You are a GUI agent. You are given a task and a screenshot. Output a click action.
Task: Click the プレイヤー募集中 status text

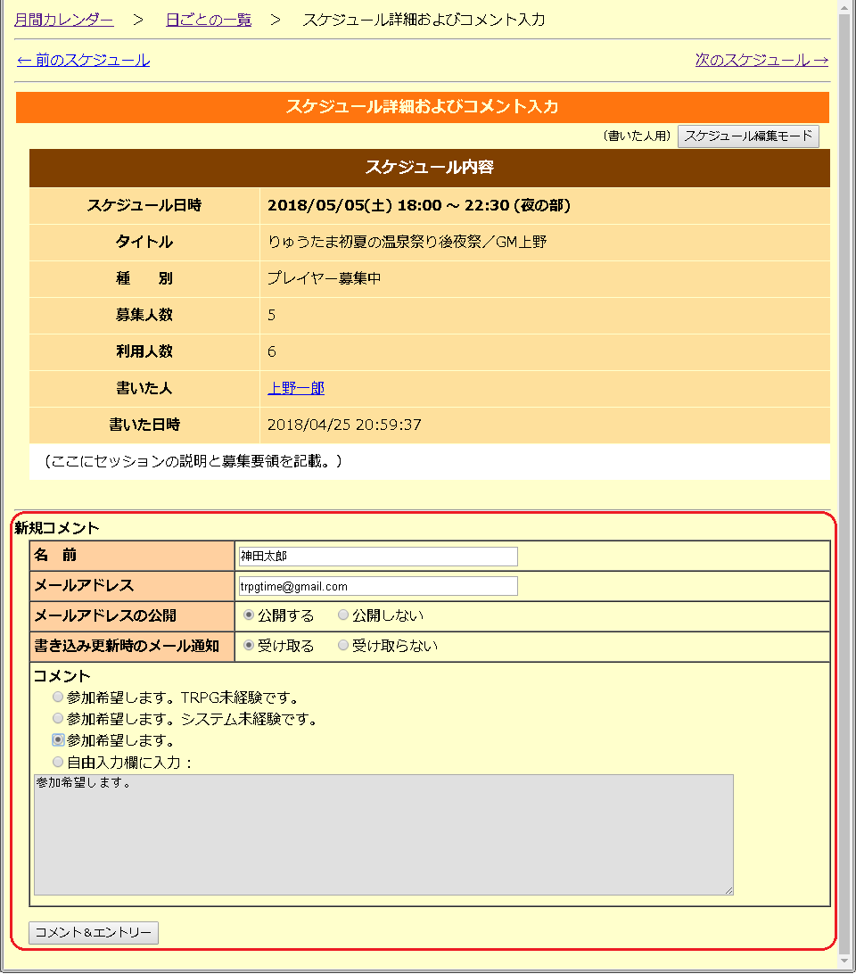point(325,278)
